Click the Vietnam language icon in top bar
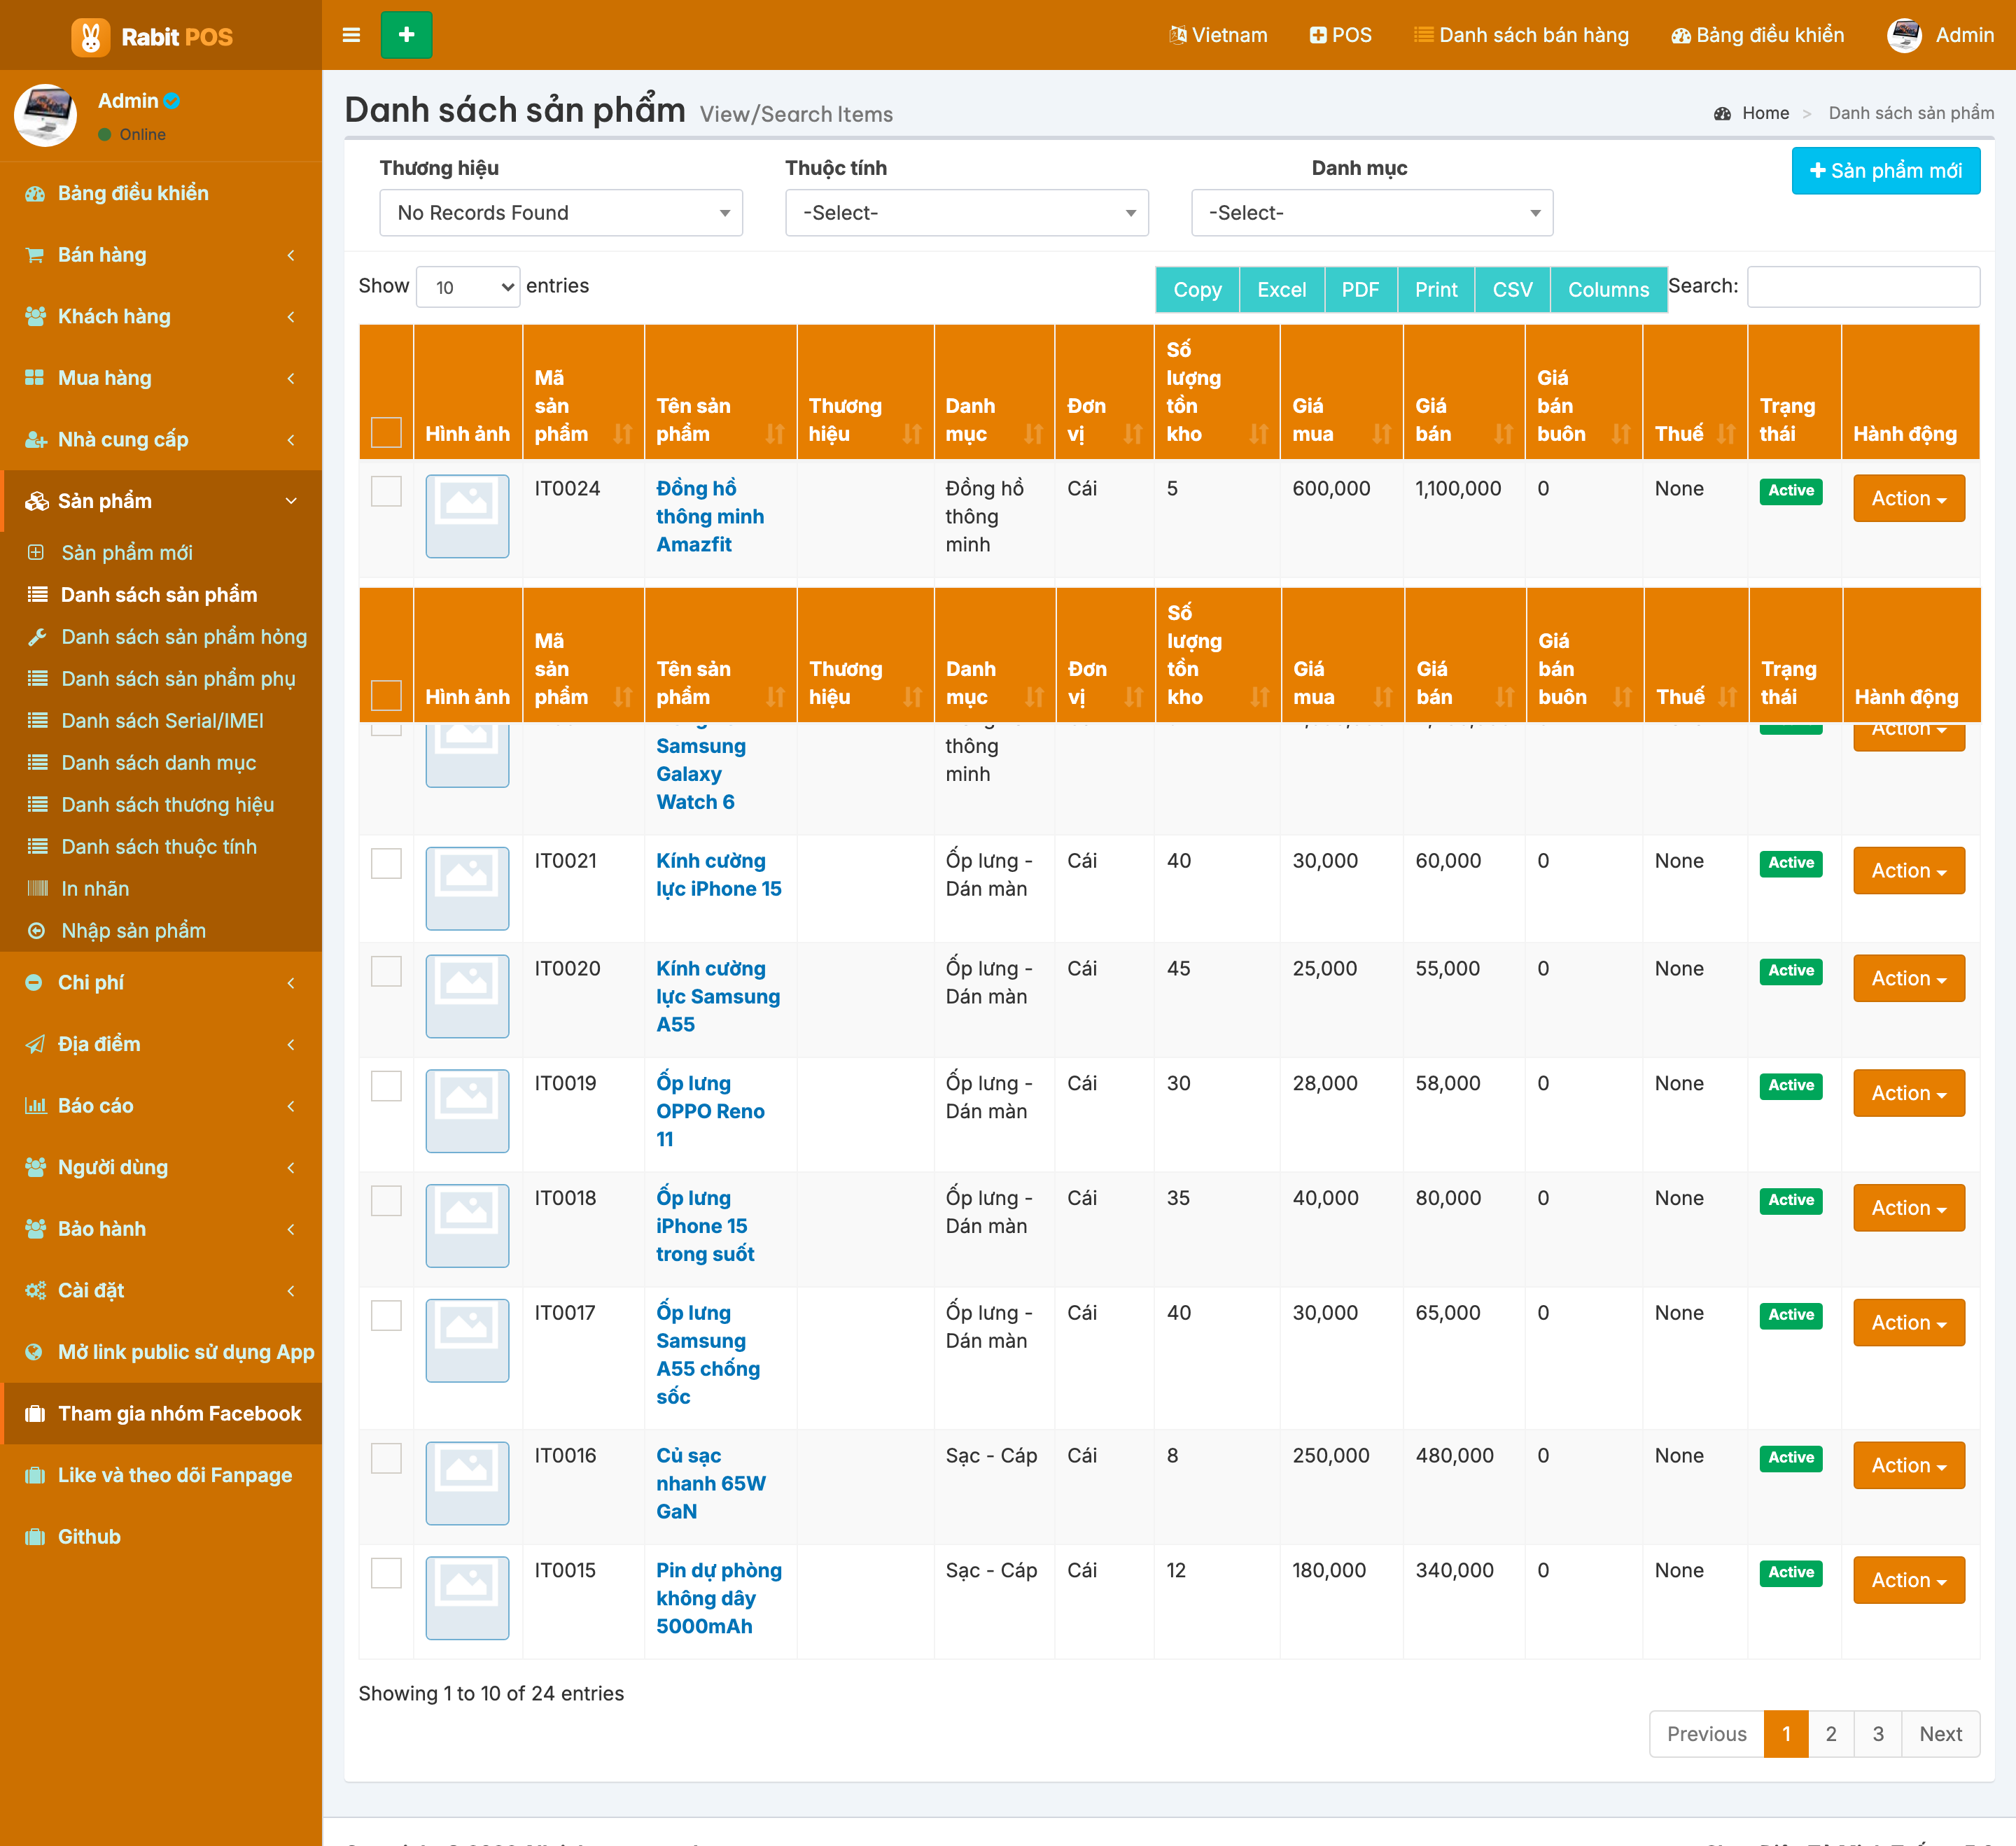Image resolution: width=2016 pixels, height=1846 pixels. pos(1178,35)
